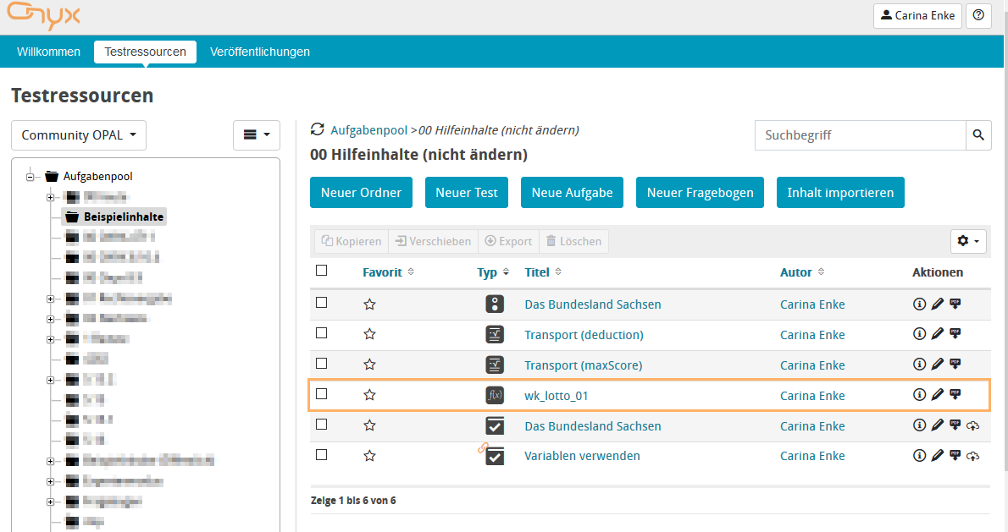
Task: Click the edit pencil for Transport (deduction)
Action: pos(937,334)
